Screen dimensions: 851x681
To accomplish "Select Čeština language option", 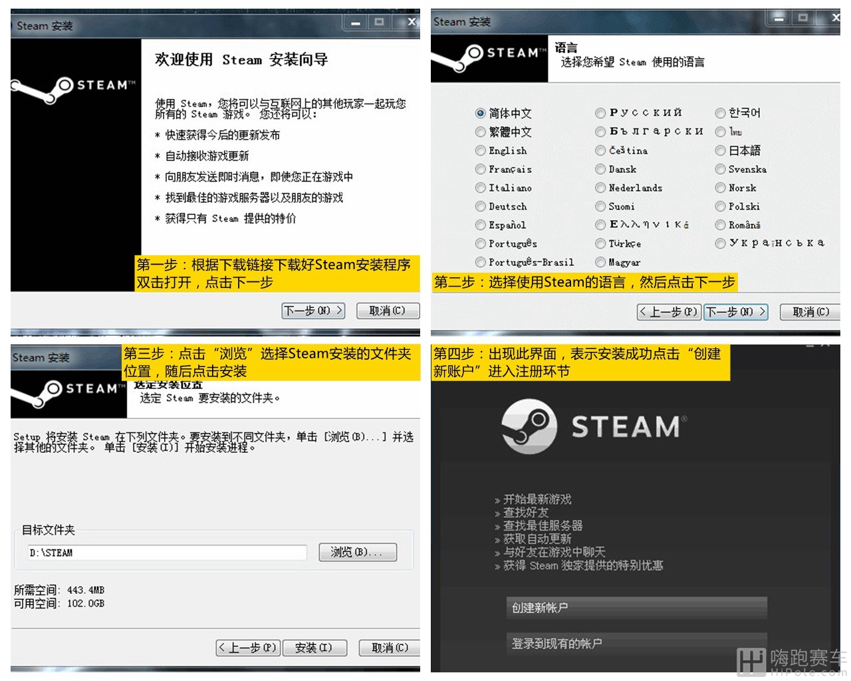I will [x=600, y=150].
